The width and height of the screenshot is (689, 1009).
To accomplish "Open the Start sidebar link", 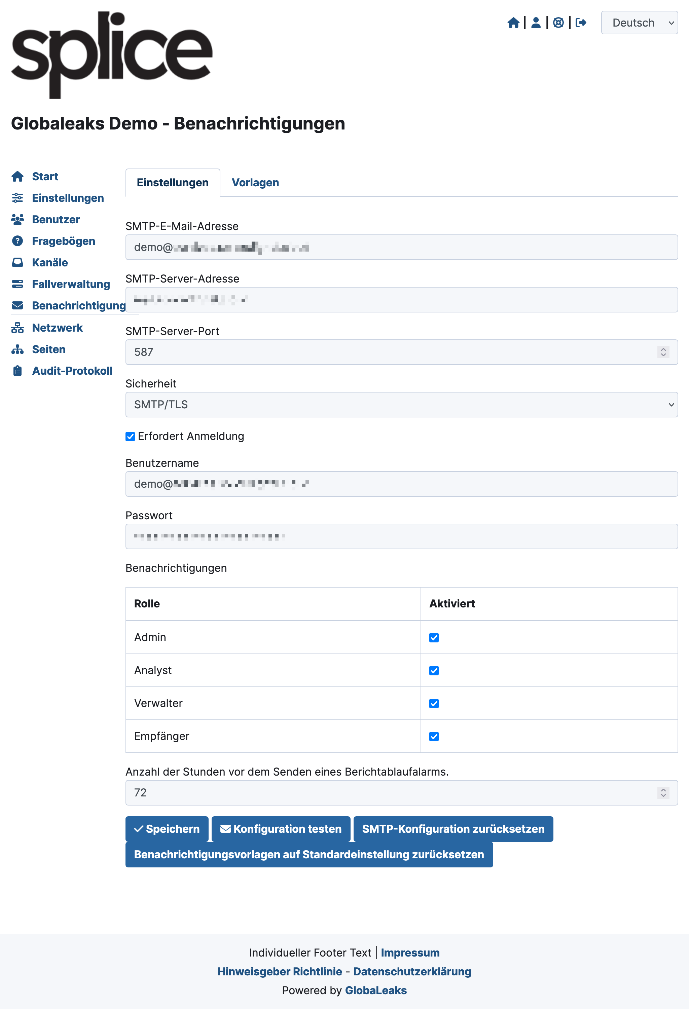I will (x=45, y=176).
